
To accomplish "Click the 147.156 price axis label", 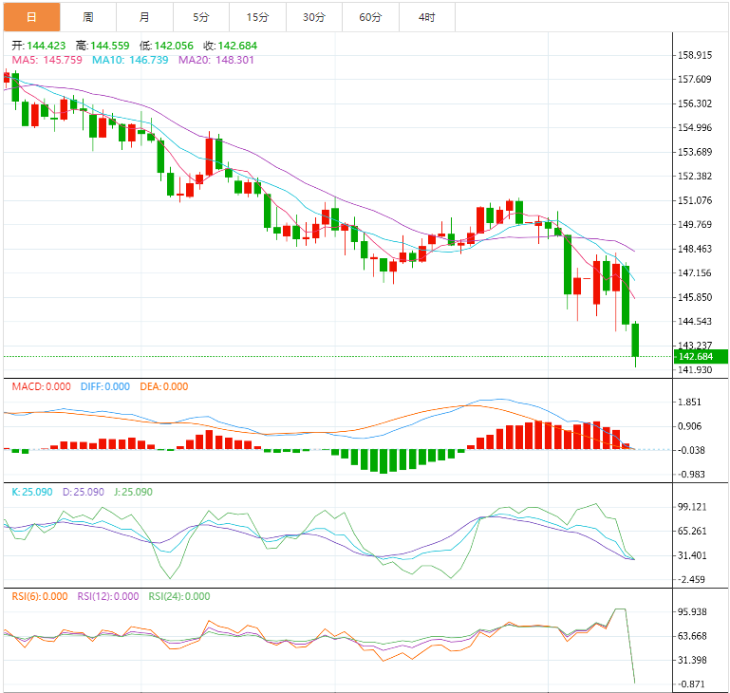I will point(695,272).
